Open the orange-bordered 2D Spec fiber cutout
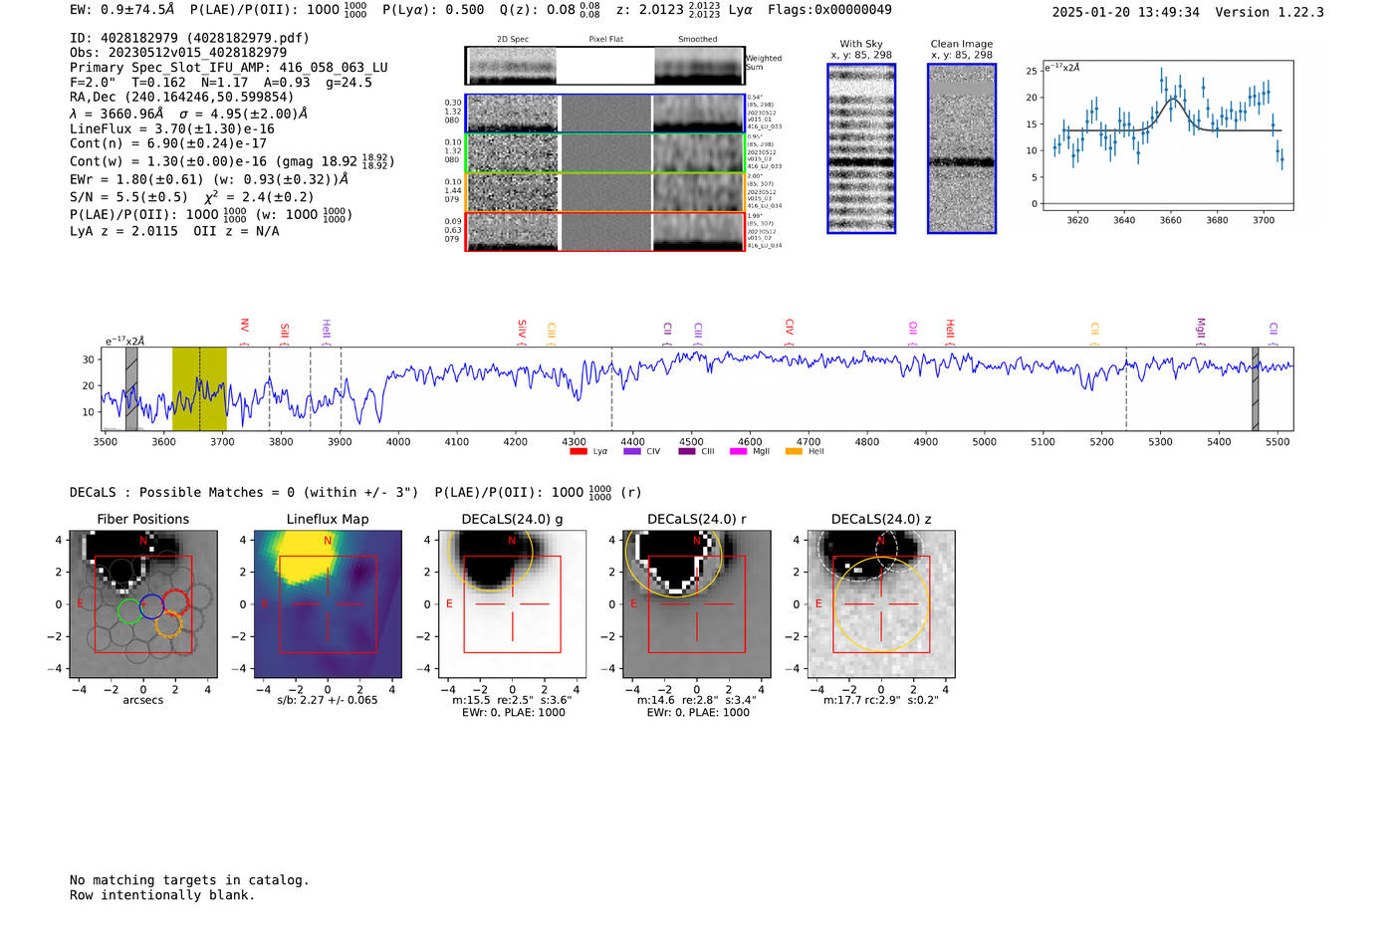This screenshot has width=1394, height=949. (x=512, y=192)
